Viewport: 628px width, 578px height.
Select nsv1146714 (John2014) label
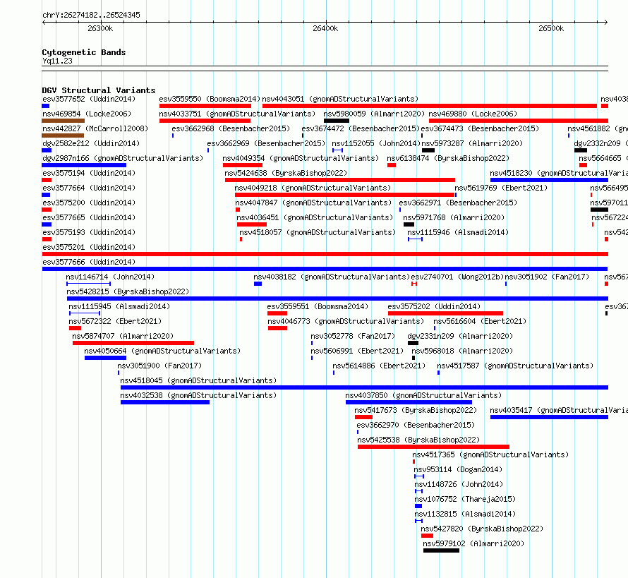click(110, 277)
